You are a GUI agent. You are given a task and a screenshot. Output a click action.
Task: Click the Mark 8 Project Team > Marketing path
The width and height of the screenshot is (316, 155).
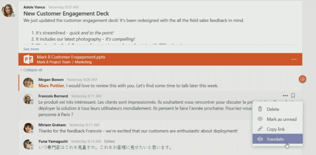(x=64, y=62)
